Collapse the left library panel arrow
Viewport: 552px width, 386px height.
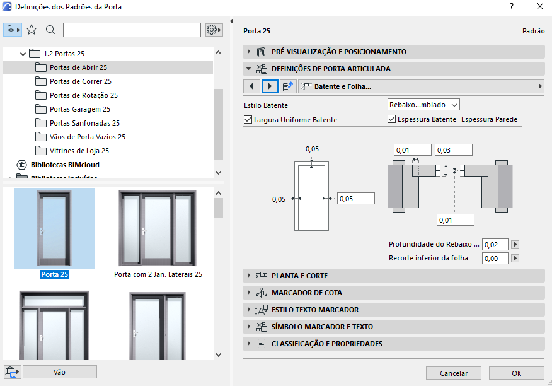pos(231,21)
